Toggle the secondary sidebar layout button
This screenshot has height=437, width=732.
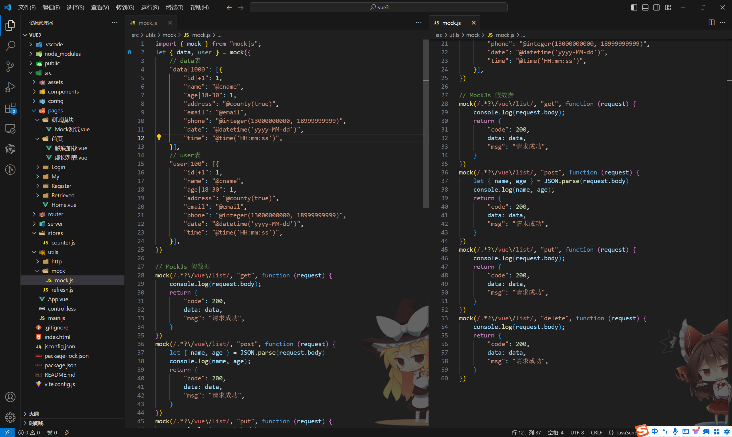tap(656, 7)
